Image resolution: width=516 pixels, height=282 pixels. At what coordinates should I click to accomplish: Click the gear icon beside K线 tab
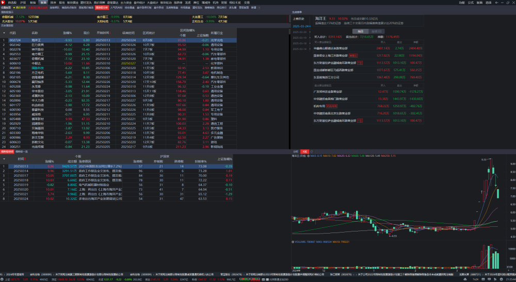(312, 152)
